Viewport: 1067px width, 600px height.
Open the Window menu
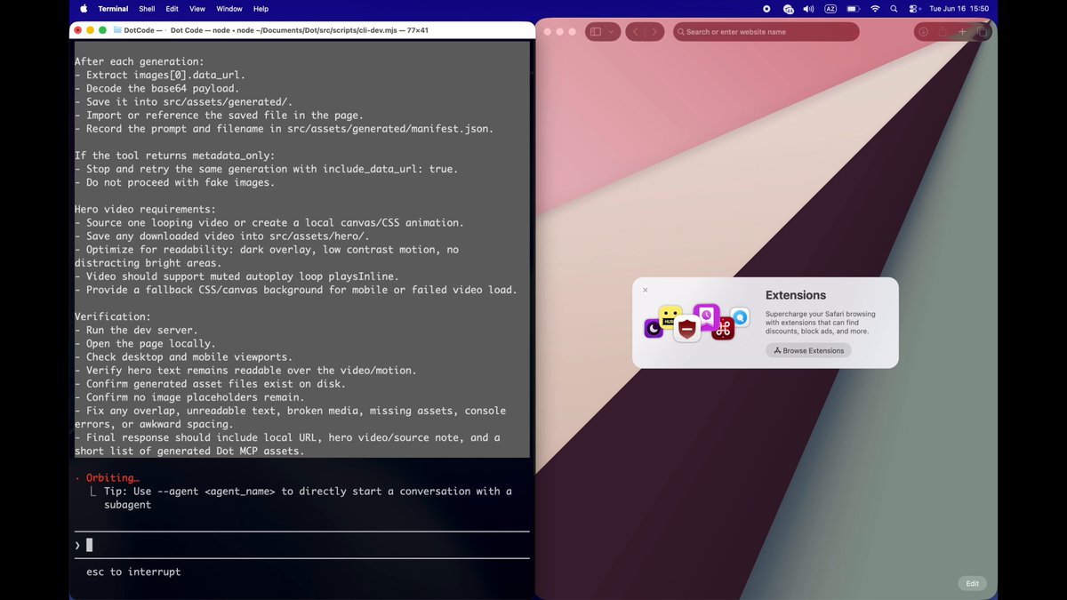coord(229,8)
